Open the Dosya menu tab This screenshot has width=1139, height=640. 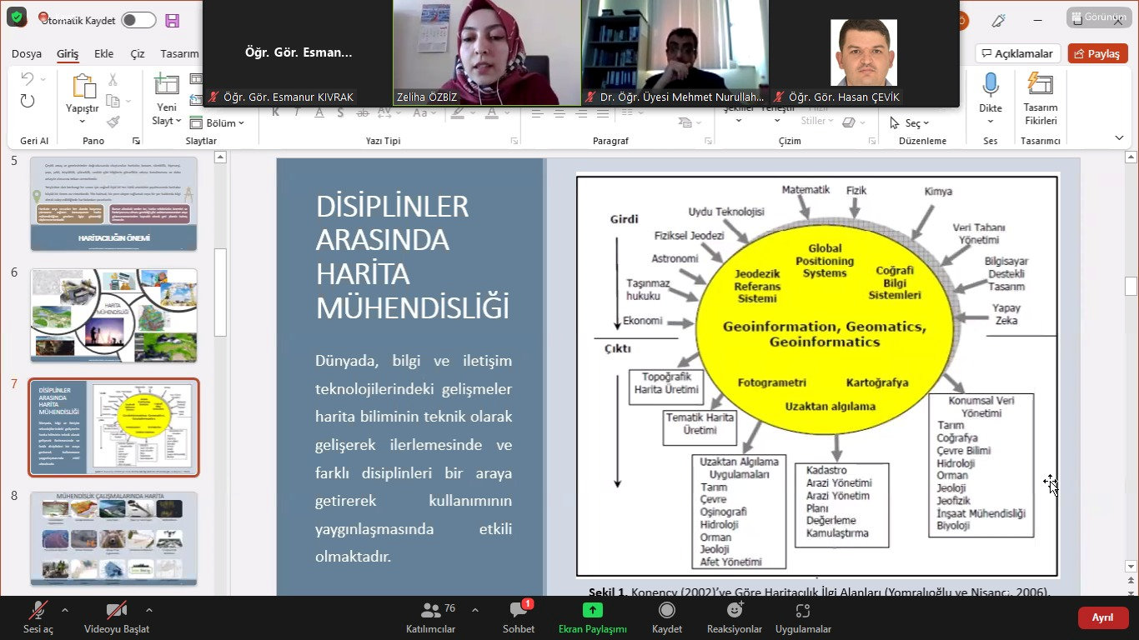point(27,53)
